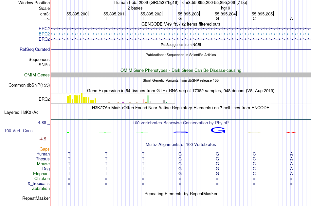This screenshot has height=206, width=311.
Task: Click the Elephant alignment row label
Action: coord(41,174)
